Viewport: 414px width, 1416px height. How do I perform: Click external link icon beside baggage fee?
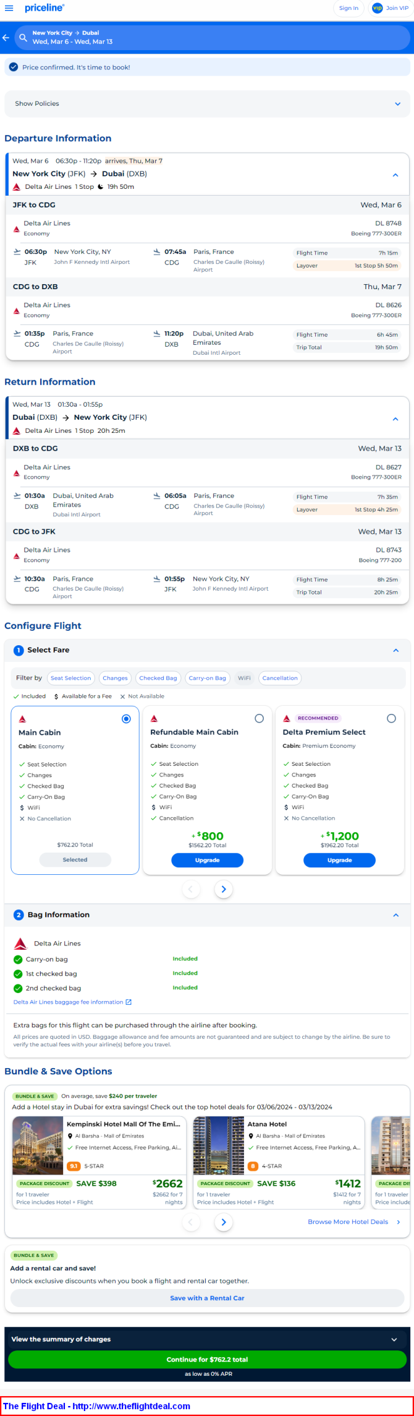tap(129, 1002)
